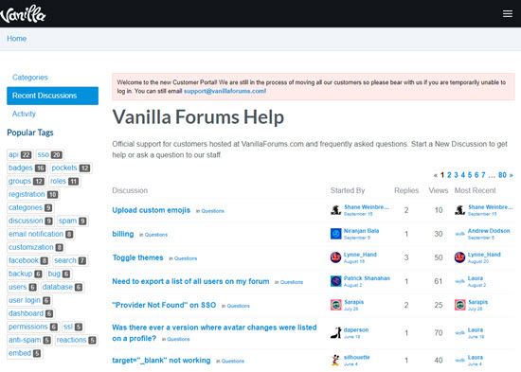
Task: Open Shane Weinbre avatar in Started By column
Action: [x=335, y=210]
